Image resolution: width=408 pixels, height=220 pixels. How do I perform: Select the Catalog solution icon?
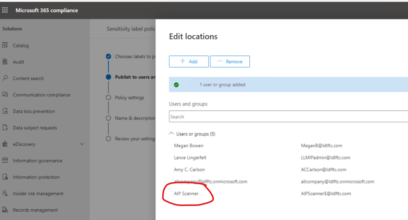coord(5,45)
